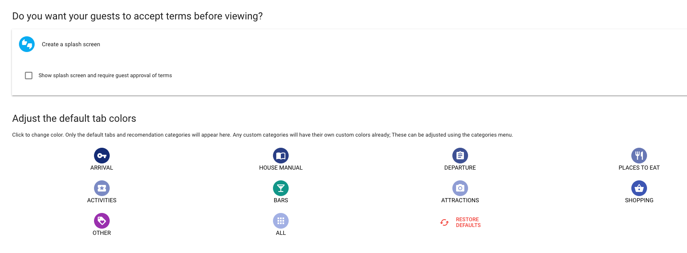Screen dimensions: 687x253
Task: Click the HOUSE MANUAL text label
Action: click(x=281, y=168)
